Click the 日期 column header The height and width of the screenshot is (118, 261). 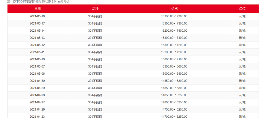pyautogui.click(x=37, y=9)
